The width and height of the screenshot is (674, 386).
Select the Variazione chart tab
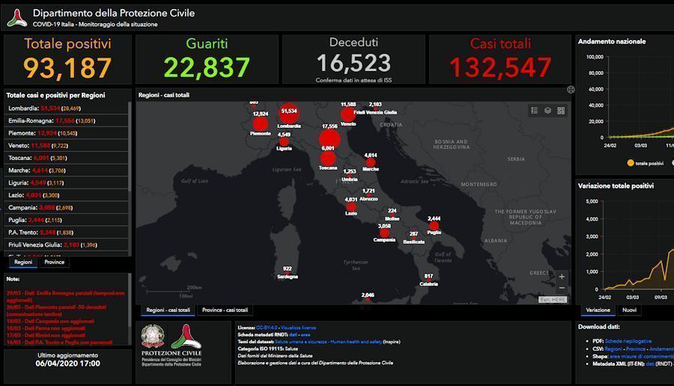pos(598,310)
